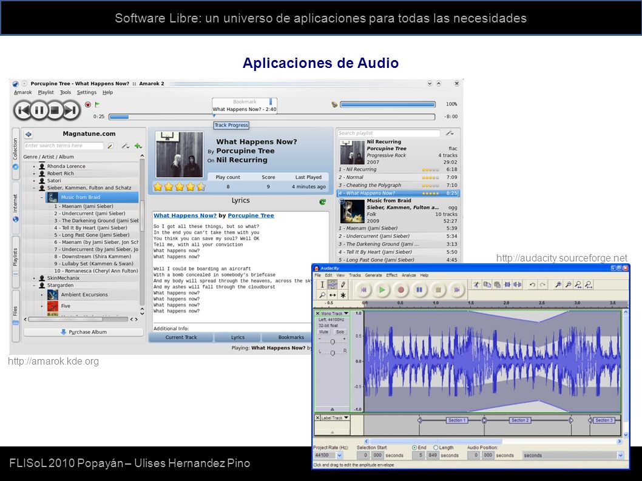
Task: Click Audacity's Pause button
Action: [x=419, y=290]
